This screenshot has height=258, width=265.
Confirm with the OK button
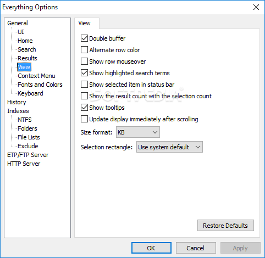pyautogui.click(x=151, y=248)
